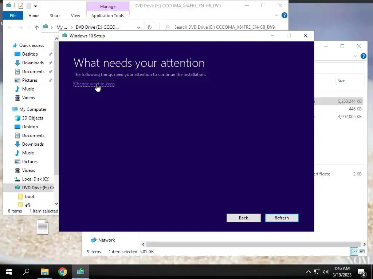This screenshot has height=279, width=373.
Task: Click the Back button in Setup
Action: [243, 218]
